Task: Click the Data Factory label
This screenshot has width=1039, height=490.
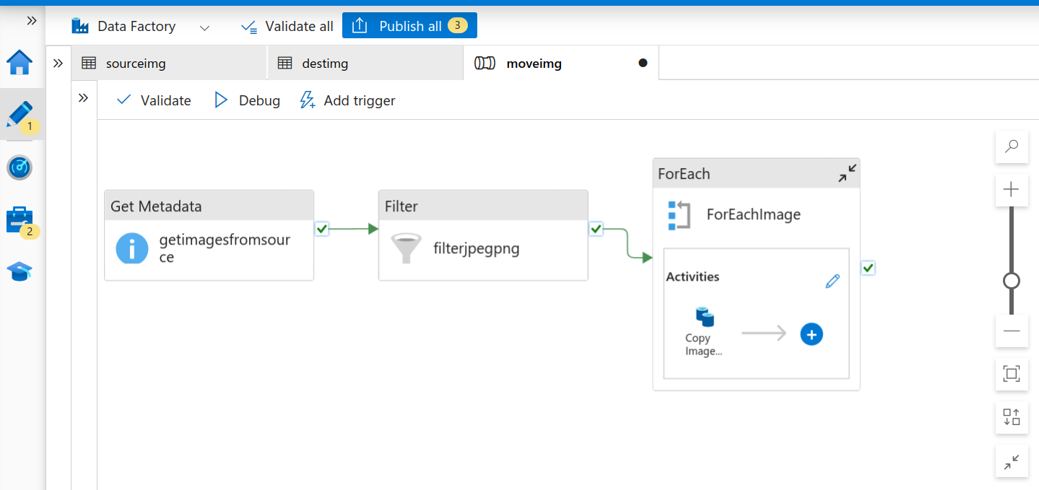Action: click(x=136, y=27)
